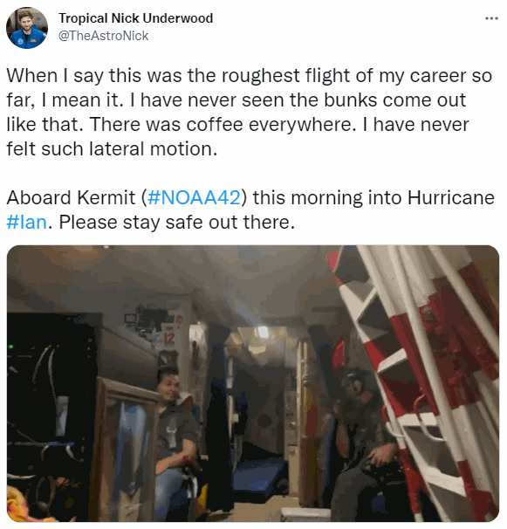The height and width of the screenshot is (529, 507).
Task: Follow the #NOAA42 hashtag
Action: click(195, 197)
